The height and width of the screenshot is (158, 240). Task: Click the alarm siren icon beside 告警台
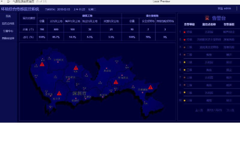pos(207,18)
